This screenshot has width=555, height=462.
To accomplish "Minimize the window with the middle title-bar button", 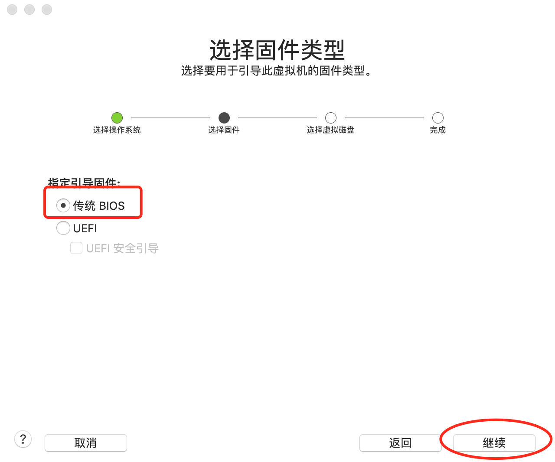I will [x=29, y=9].
